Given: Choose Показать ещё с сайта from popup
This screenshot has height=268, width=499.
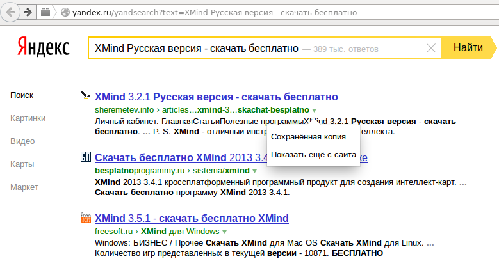Looking at the screenshot, I should click(x=313, y=155).
